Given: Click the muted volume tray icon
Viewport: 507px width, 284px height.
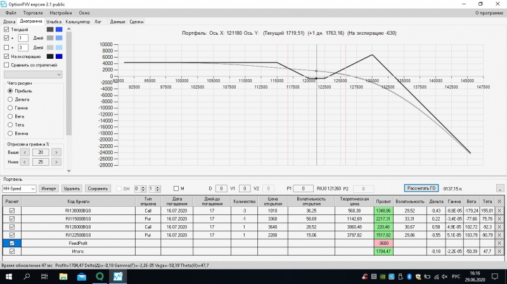Looking at the screenshot, I should (445, 276).
